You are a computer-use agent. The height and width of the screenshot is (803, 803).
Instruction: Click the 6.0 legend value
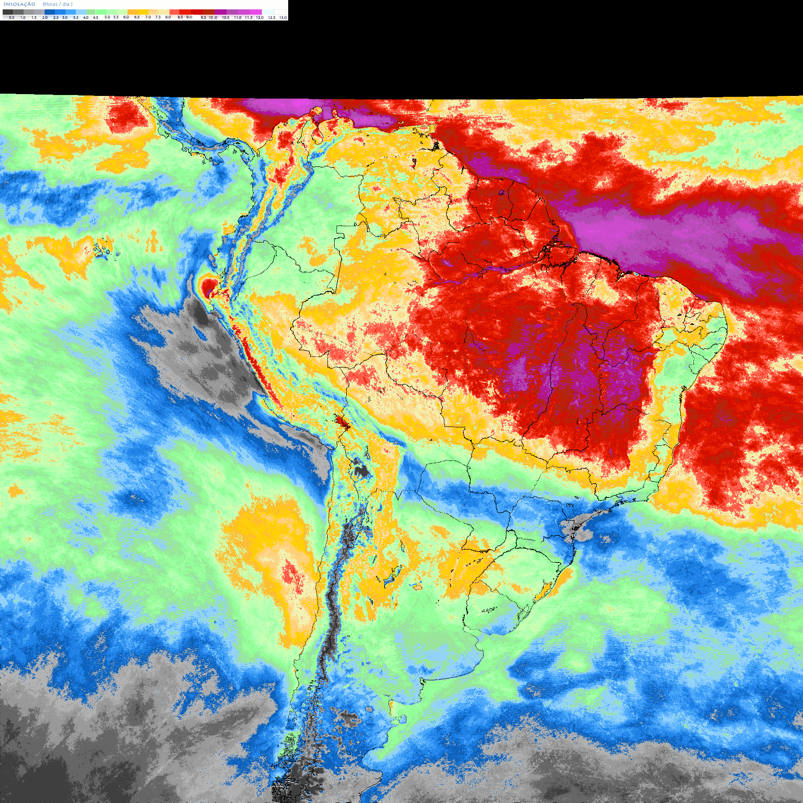pos(126,17)
